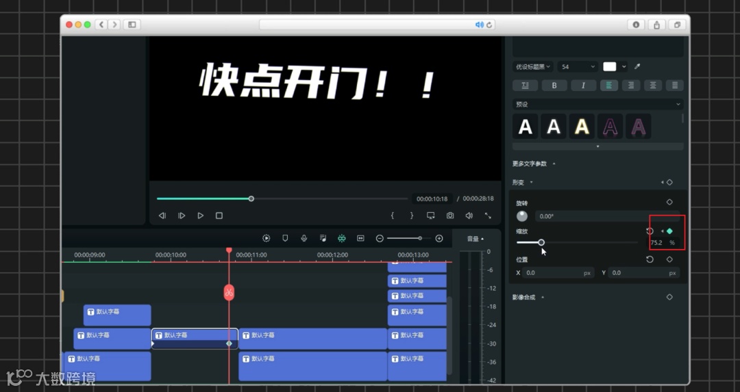Add a marker with the shield marker icon
The height and width of the screenshot is (392, 740).
tap(285, 238)
